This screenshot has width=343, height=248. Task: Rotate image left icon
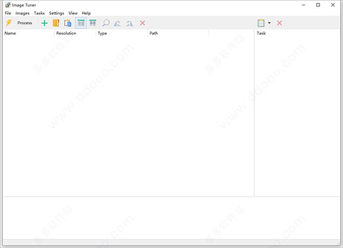tap(117, 23)
